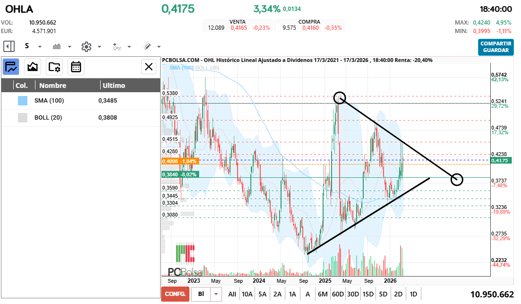Image resolution: width=521 pixels, height=304 pixels.
Task: Select the mountain chart type icon
Action: coord(58,46)
